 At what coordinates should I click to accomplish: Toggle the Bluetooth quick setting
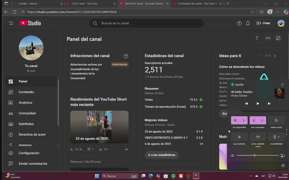tap(254, 120)
